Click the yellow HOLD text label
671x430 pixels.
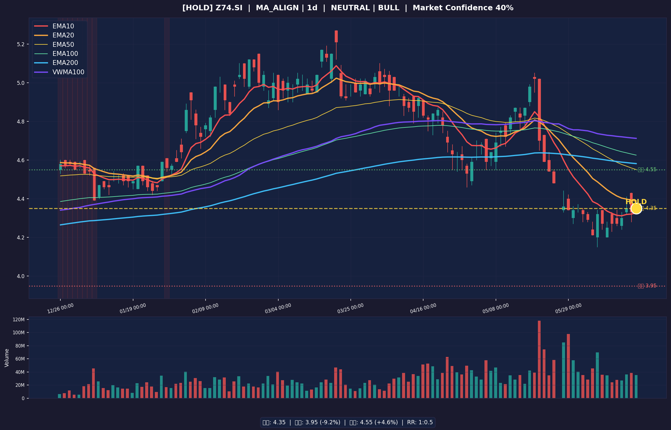pos(636,202)
